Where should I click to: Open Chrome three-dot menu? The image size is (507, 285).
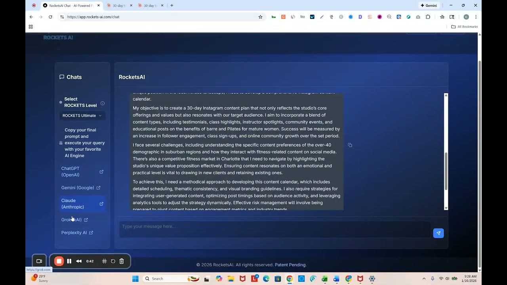pos(476,17)
